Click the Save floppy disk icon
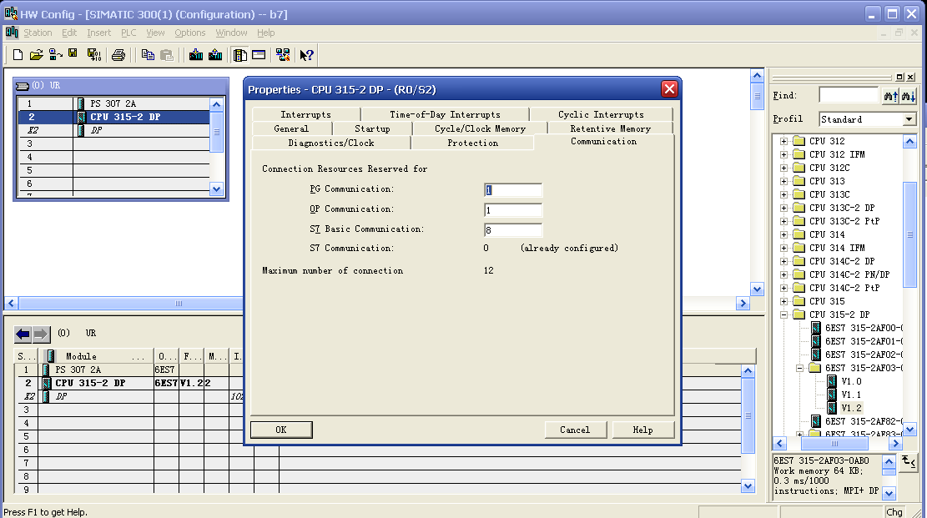Image resolution: width=927 pixels, height=518 pixels. click(x=73, y=54)
